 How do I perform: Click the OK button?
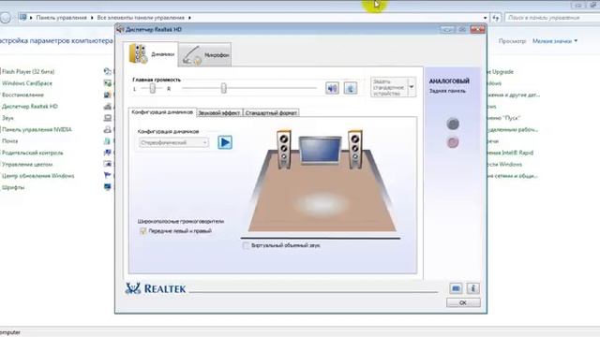tap(463, 302)
